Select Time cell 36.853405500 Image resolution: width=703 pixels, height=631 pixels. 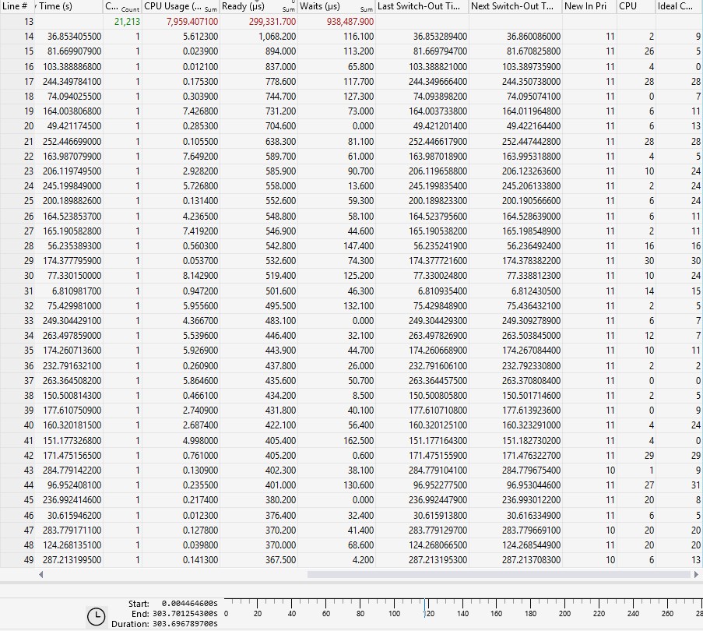click(x=75, y=37)
